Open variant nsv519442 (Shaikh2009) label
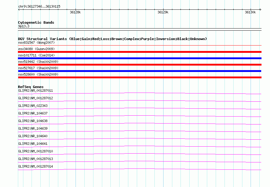 point(38,62)
